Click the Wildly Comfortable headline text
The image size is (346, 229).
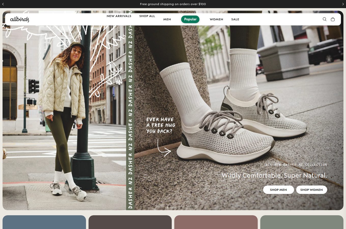coord(274,176)
